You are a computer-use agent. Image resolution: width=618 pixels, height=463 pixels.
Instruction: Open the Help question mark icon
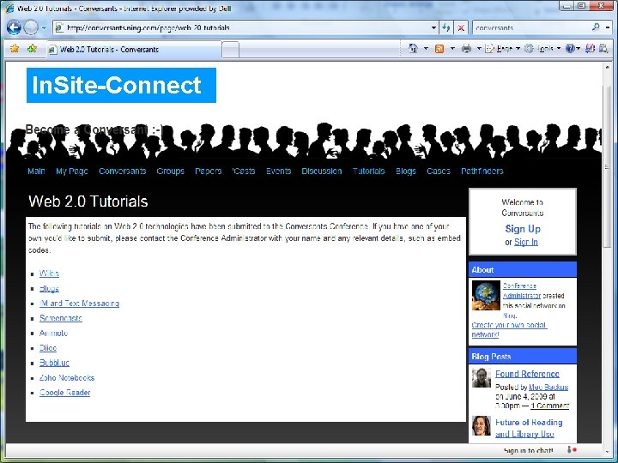[x=570, y=49]
